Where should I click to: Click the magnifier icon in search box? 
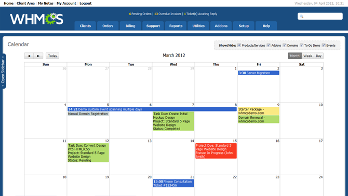(x=301, y=16)
